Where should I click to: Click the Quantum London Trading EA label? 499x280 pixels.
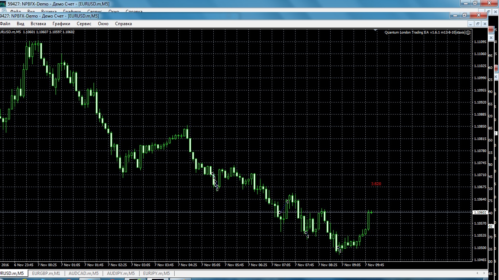coord(425,32)
